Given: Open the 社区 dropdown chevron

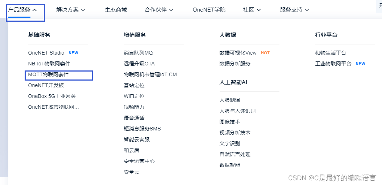Looking at the screenshot, I should pos(259,10).
